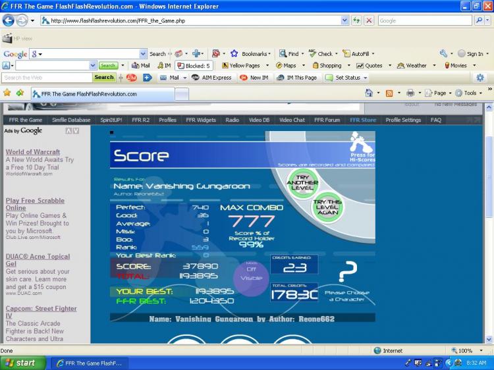Open the World of Warcraft ad link
The height and width of the screenshot is (370, 494).
click(x=33, y=152)
